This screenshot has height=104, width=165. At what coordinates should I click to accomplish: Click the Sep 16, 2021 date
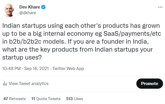[36, 69]
